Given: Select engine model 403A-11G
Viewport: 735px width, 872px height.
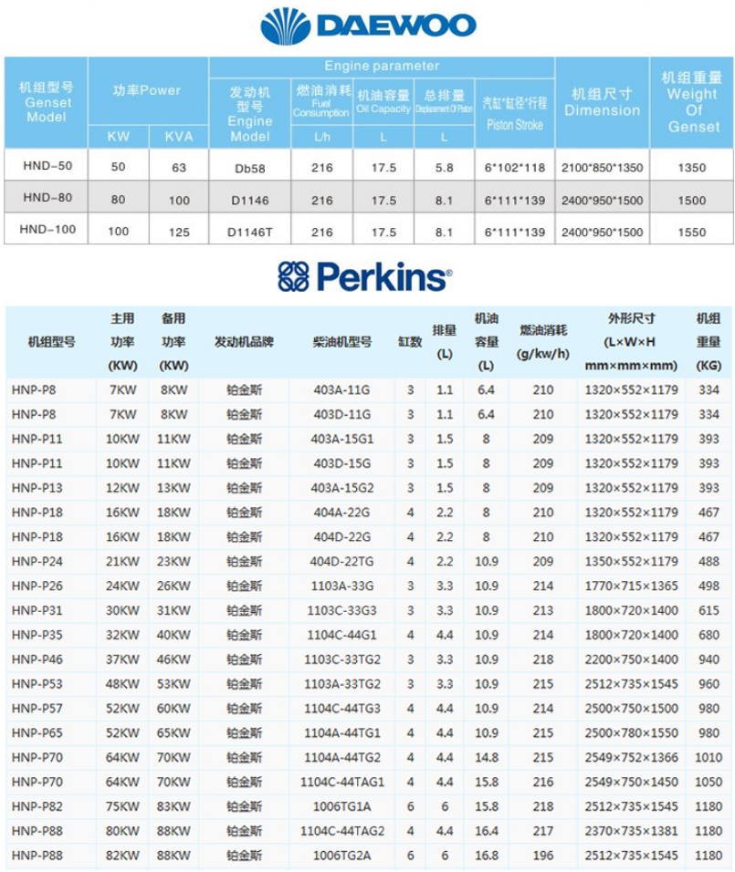Looking at the screenshot, I should coord(341,389).
